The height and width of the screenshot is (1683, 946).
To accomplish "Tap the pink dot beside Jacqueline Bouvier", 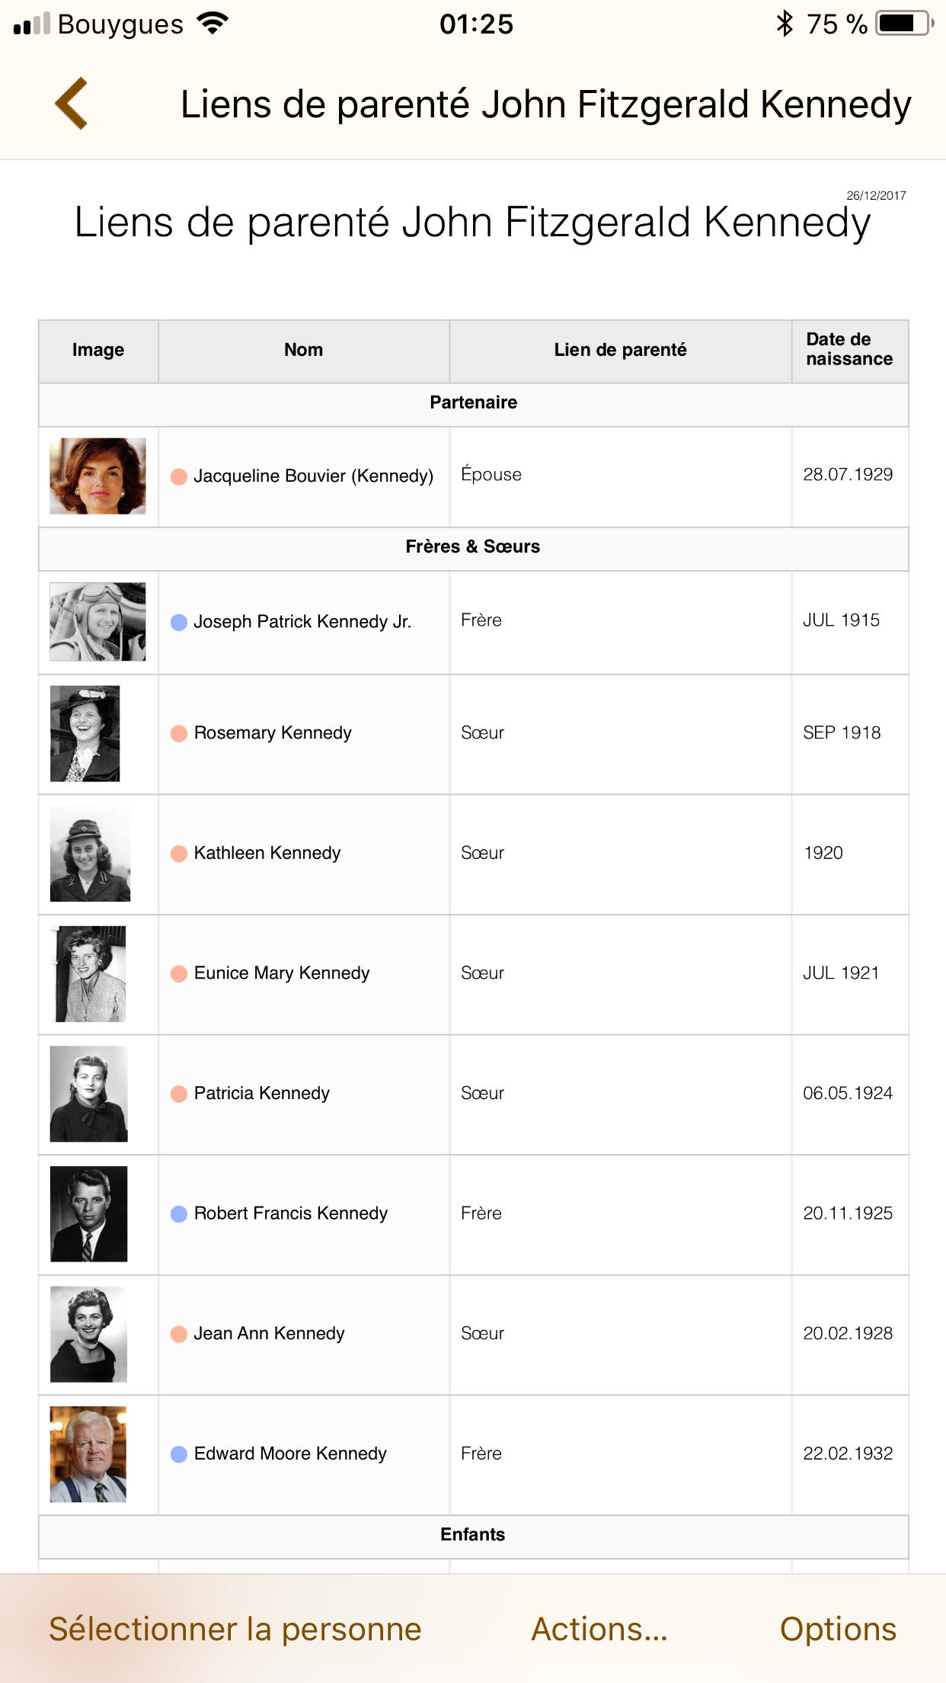I will [179, 476].
